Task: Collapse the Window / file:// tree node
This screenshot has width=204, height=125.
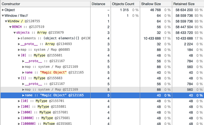Action: [3, 16]
